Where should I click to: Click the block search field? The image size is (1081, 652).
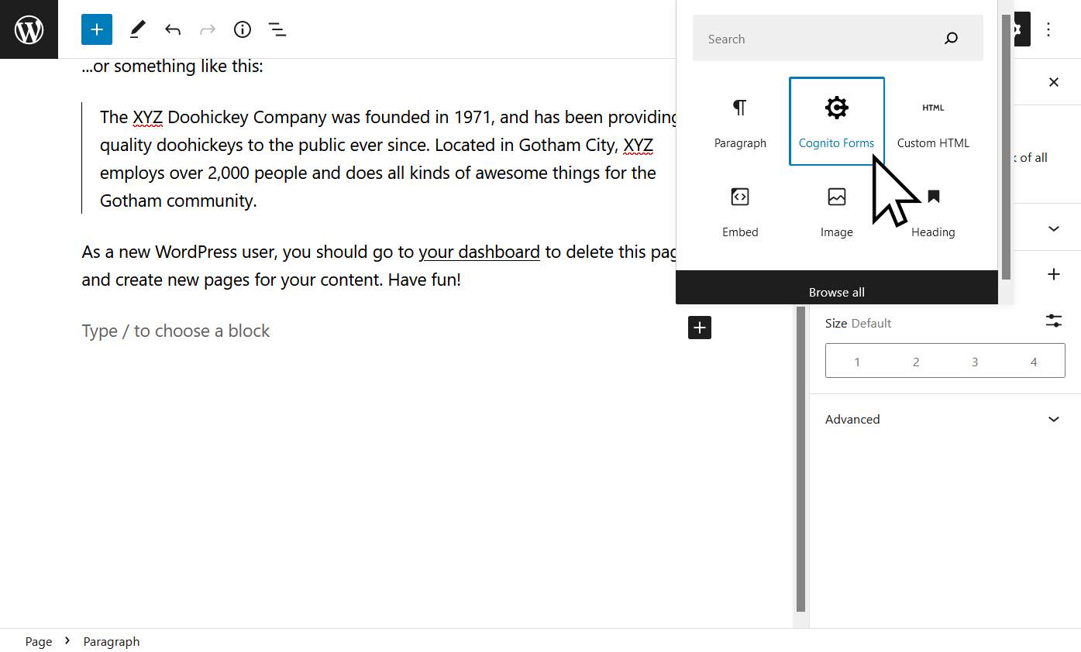[821, 39]
